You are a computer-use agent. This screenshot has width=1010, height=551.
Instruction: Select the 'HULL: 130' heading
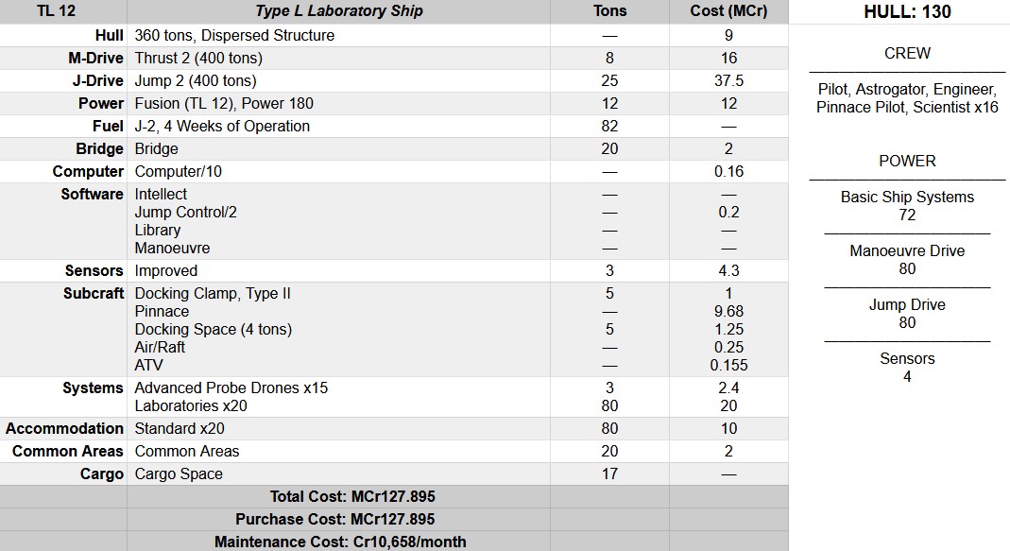coord(907,12)
